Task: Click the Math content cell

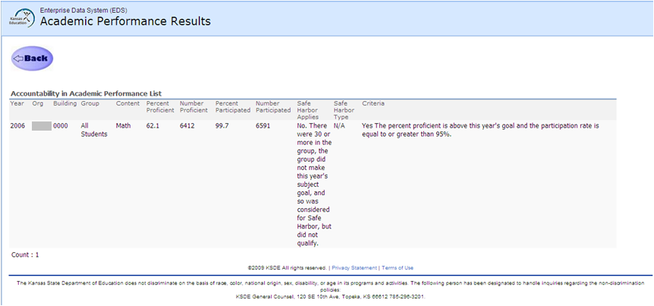Action: (123, 125)
